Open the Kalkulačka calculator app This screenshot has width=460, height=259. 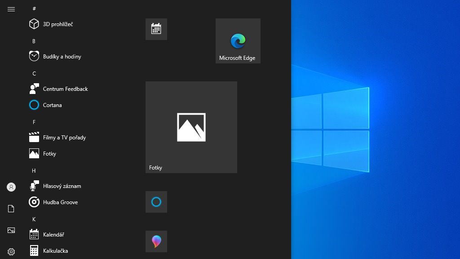tap(55, 251)
